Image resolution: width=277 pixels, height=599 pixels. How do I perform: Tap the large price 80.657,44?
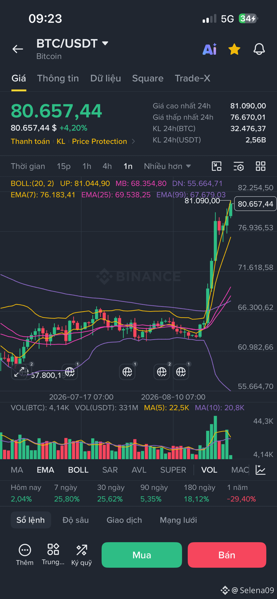pos(56,111)
